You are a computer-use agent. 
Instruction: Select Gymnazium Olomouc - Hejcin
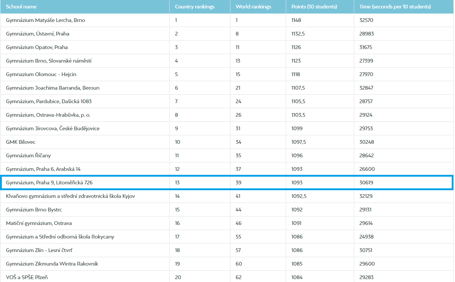[x=41, y=74]
